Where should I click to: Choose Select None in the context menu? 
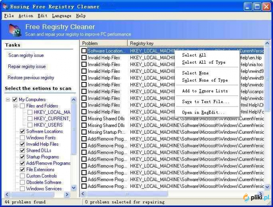(x=195, y=73)
